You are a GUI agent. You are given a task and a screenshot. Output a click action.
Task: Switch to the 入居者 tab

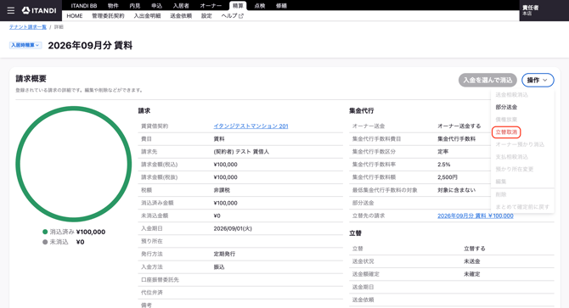click(181, 5)
